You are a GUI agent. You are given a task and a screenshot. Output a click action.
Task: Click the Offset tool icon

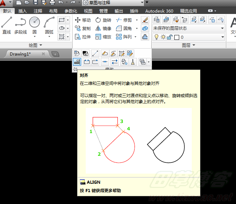tap(145, 37)
